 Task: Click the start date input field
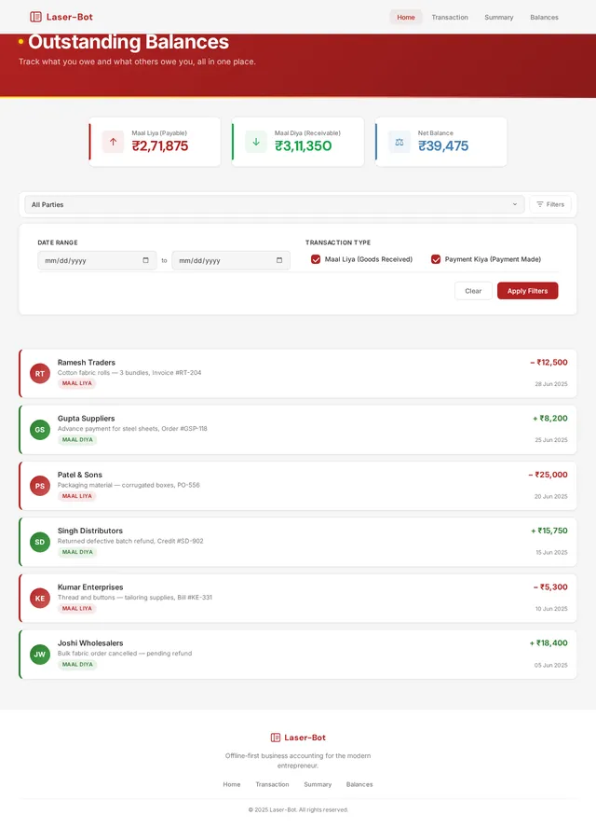pyautogui.click(x=97, y=260)
